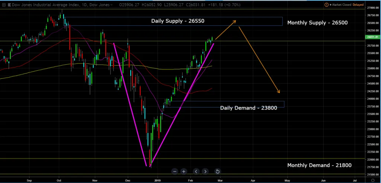Click the expand legend plus icon
Screen dimensions: 381x183
tap(4, 4)
